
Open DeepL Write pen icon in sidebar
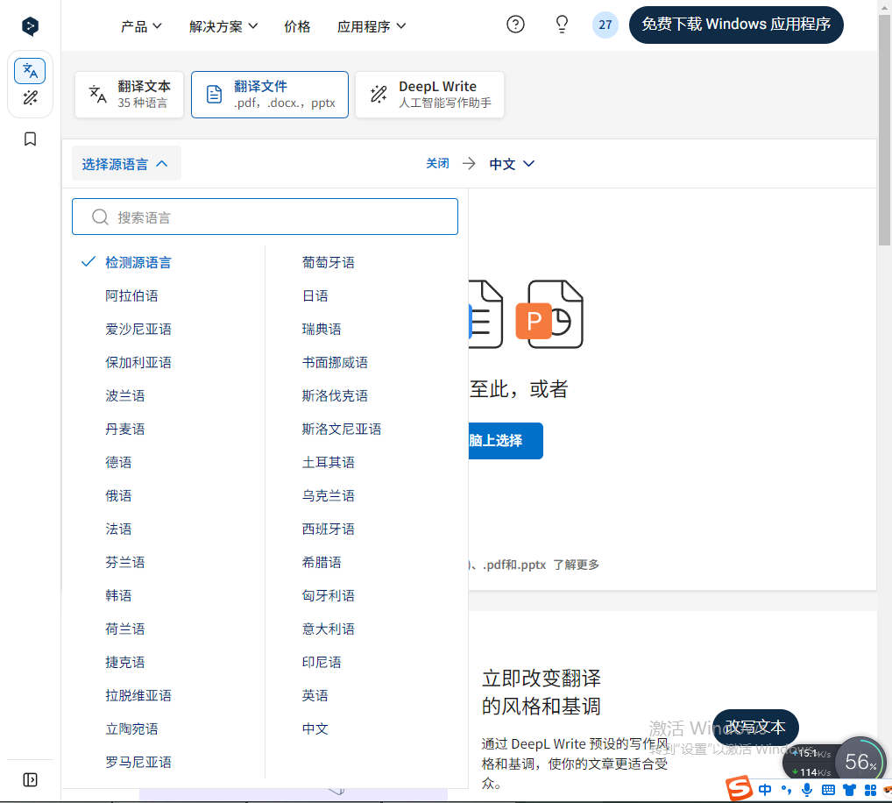coord(30,98)
